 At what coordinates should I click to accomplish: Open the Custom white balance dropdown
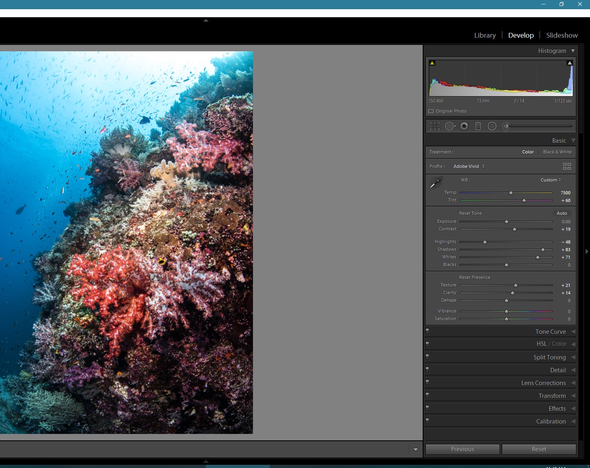pos(550,180)
